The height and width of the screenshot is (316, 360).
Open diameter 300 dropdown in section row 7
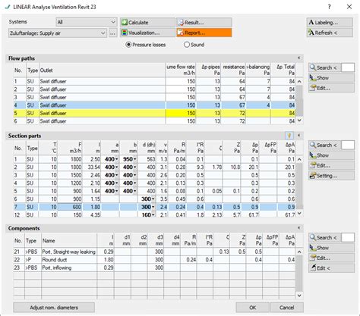tap(153, 207)
